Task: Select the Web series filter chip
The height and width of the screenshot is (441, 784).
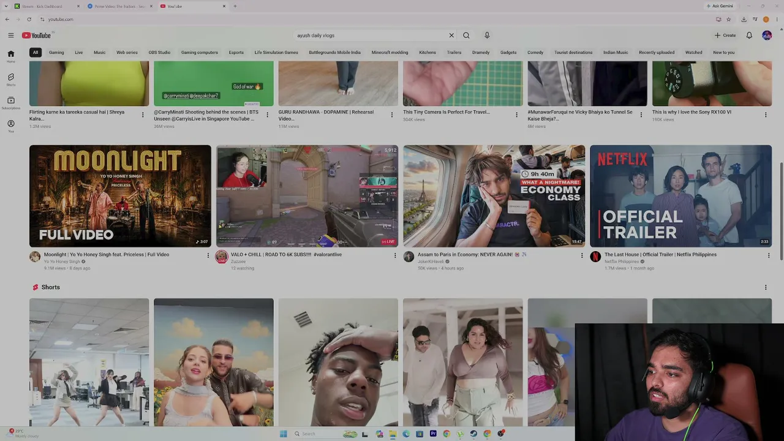Action: [x=127, y=53]
